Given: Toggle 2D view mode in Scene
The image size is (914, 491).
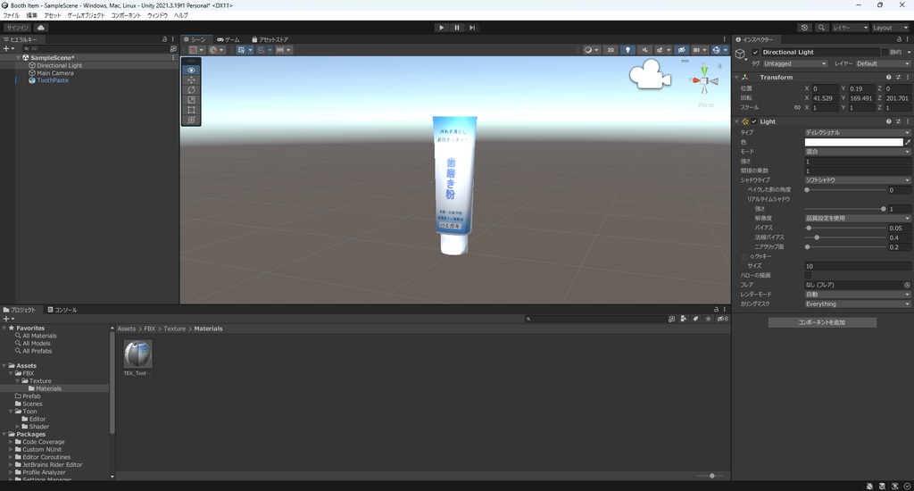Looking at the screenshot, I should (x=611, y=50).
